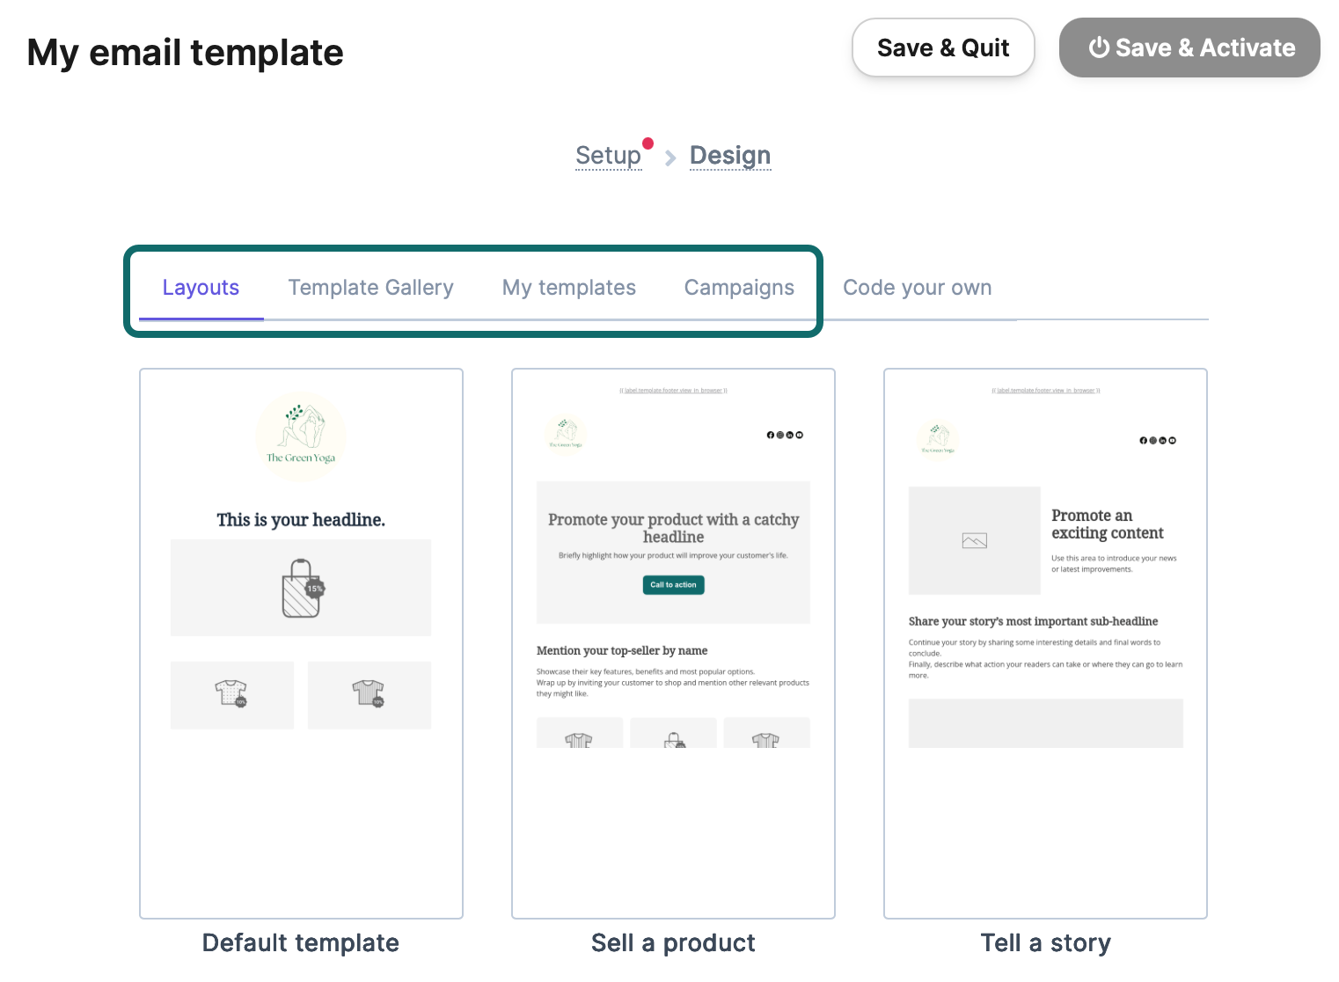Click the left t-shirt icon in Default template
The width and height of the screenshot is (1339, 982).
231,694
